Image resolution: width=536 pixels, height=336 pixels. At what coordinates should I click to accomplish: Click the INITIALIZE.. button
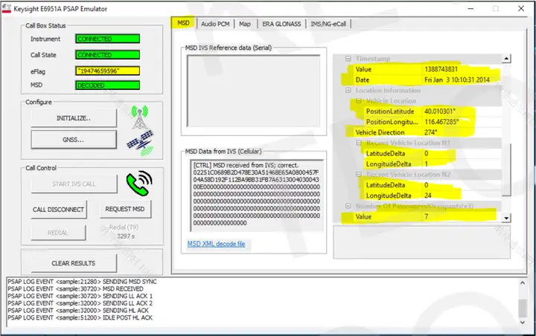[x=74, y=118]
